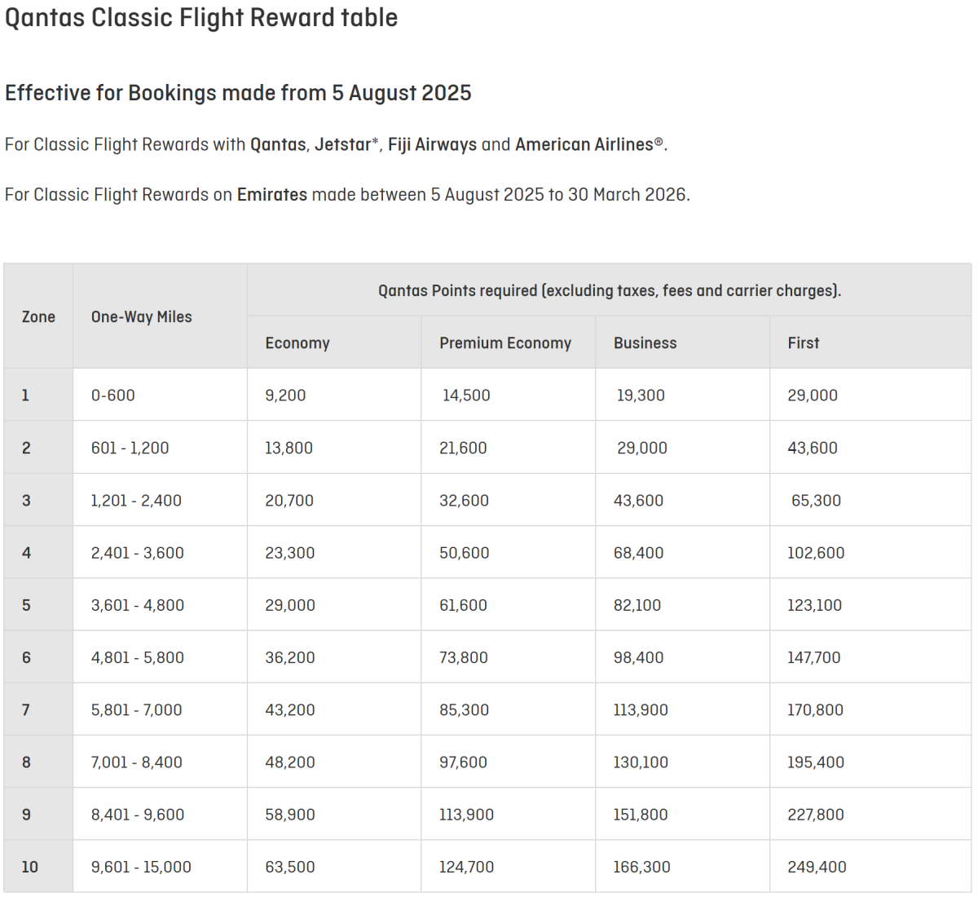
Task: Click the Qantas Points required header cell
Action: coord(610,290)
